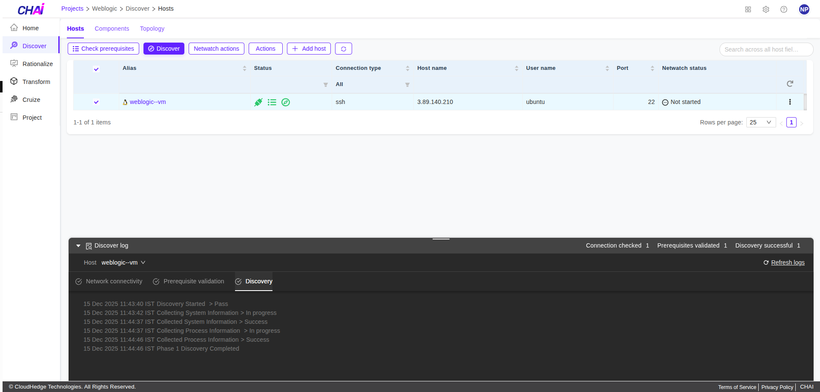Open help via the question mark icon

(x=783, y=9)
